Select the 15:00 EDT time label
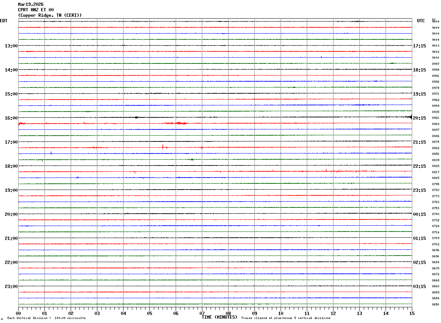 pos(11,94)
